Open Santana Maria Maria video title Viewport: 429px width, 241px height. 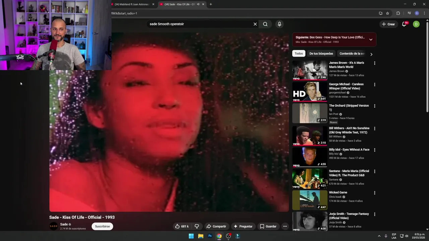click(349, 173)
